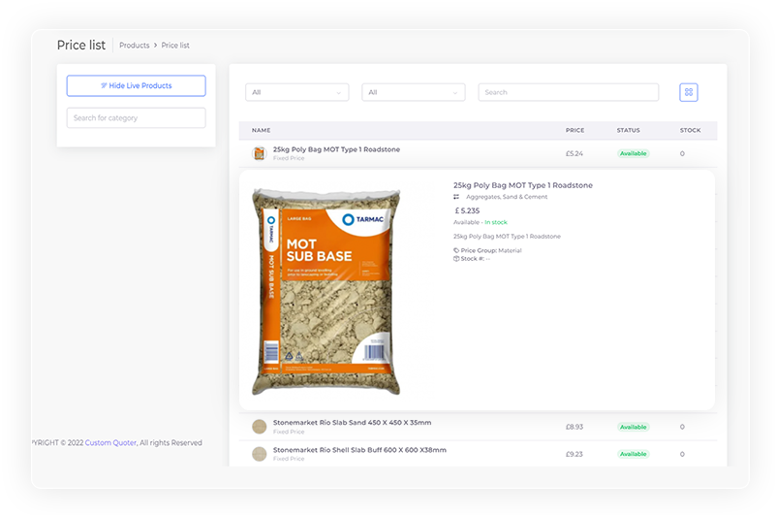Click the filter icon on Hide Live Products

104,86
